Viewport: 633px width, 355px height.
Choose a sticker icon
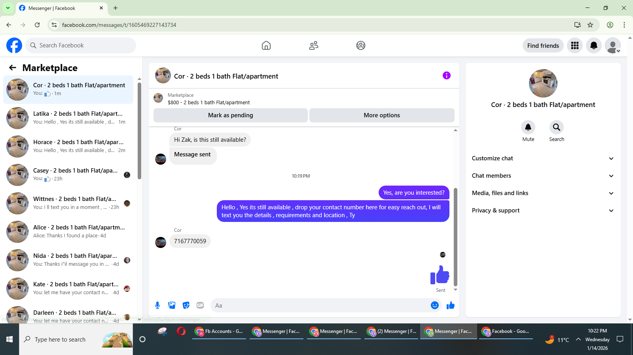click(186, 305)
